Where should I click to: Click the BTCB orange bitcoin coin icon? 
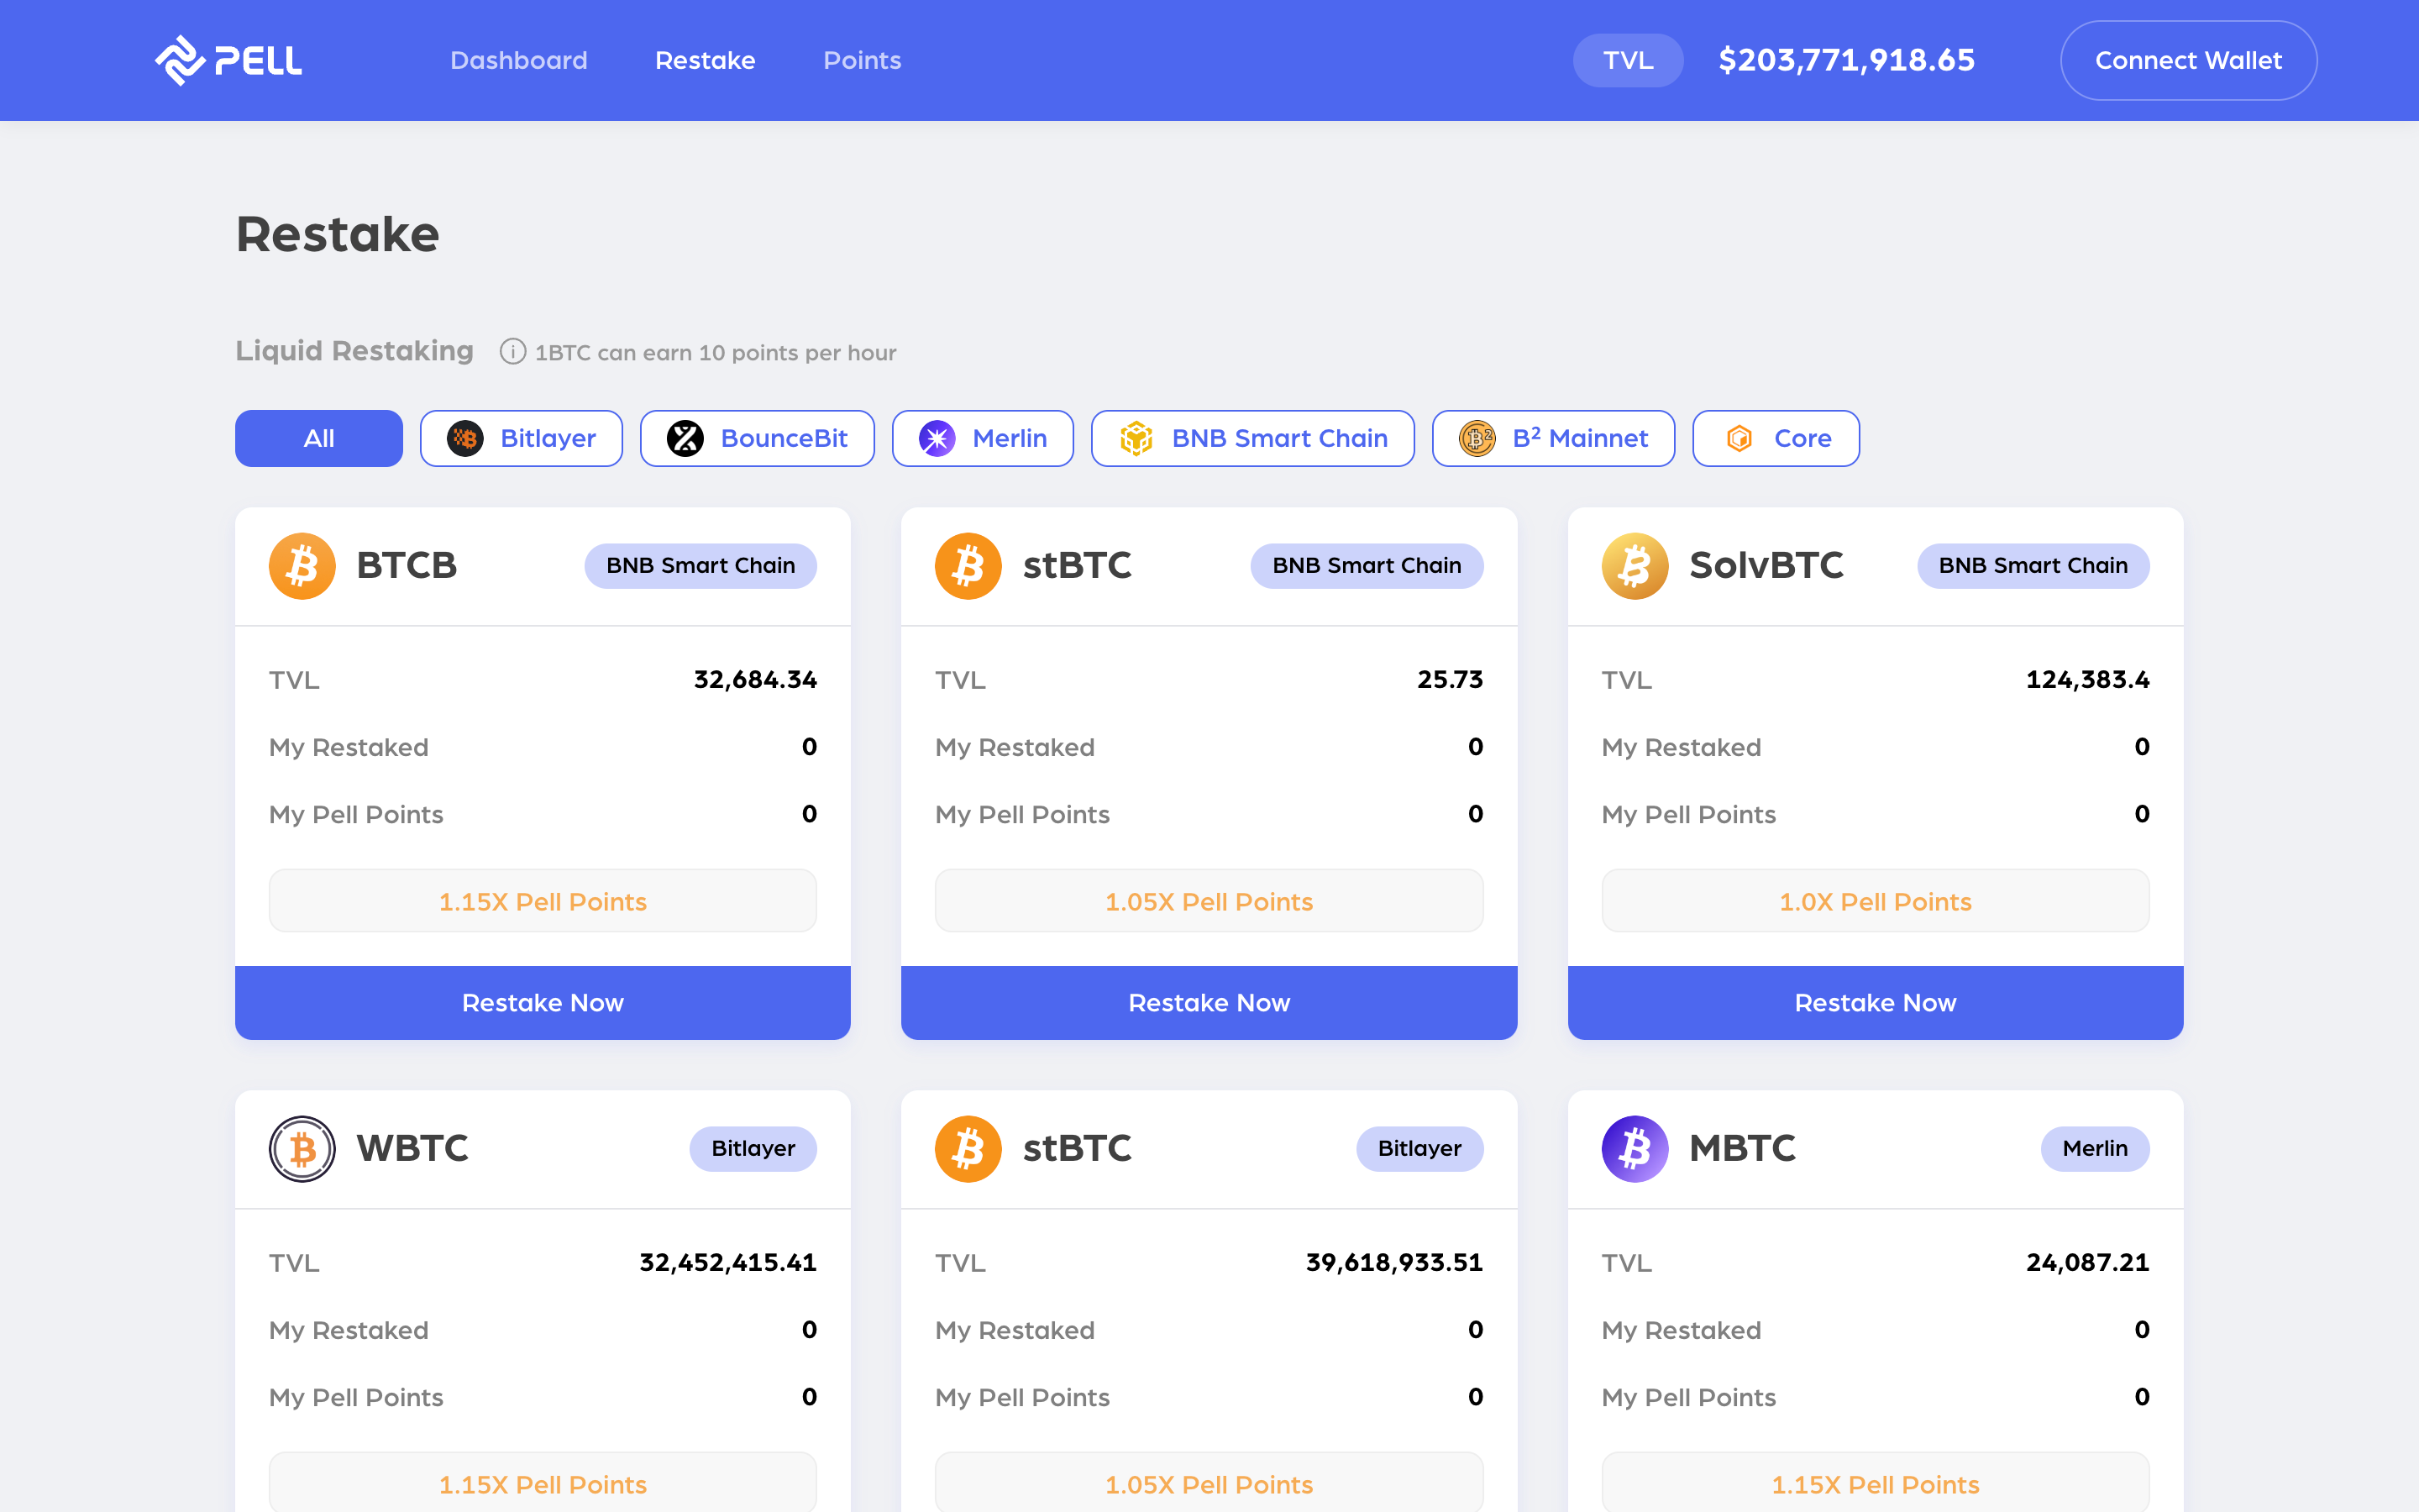point(302,566)
